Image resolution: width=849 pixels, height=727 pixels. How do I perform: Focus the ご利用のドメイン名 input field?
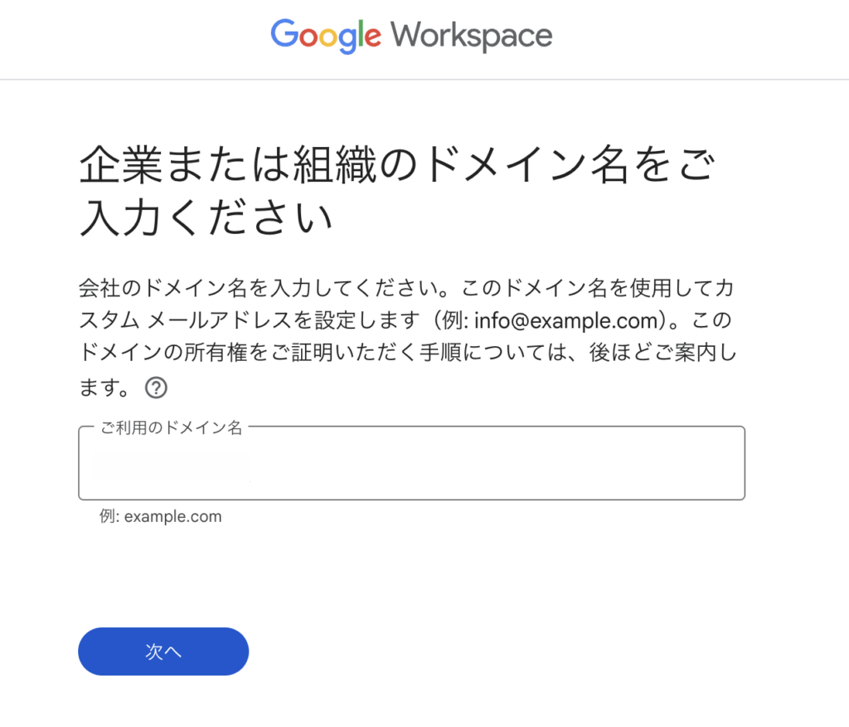click(411, 467)
